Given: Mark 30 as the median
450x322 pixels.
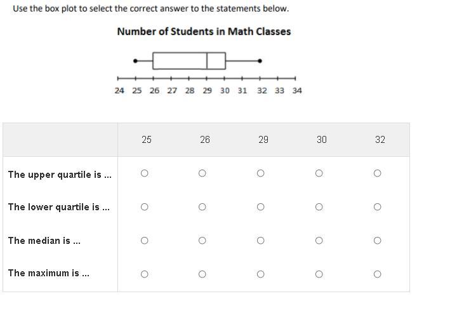Looking at the screenshot, I should (319, 241).
